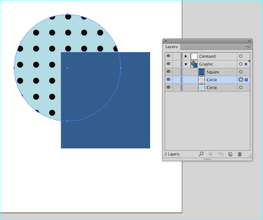This screenshot has width=263, height=220.
Task: Expand the Cmmand layer disclosure triangle
Action: pos(186,56)
